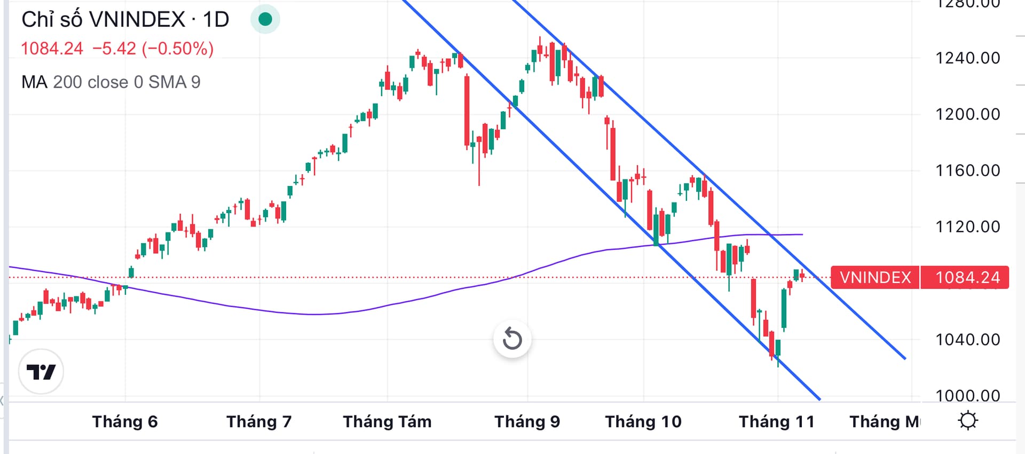Click Tháng 11 on the time axis
Viewport: 1025px width, 454px height.
click(x=777, y=422)
